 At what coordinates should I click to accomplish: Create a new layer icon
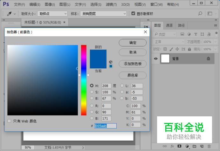202,146
